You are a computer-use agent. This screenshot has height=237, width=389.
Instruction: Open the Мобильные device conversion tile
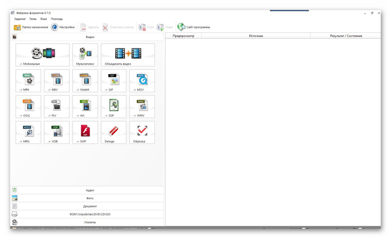43,55
